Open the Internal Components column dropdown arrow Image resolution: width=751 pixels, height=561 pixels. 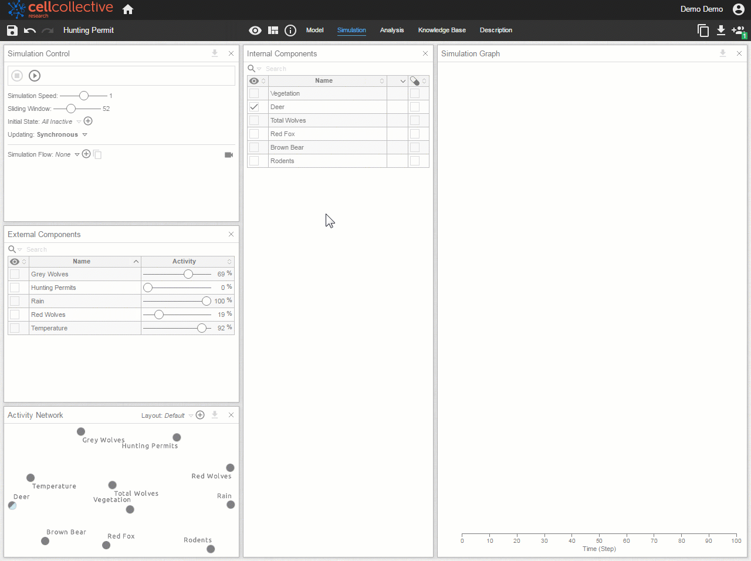point(403,81)
